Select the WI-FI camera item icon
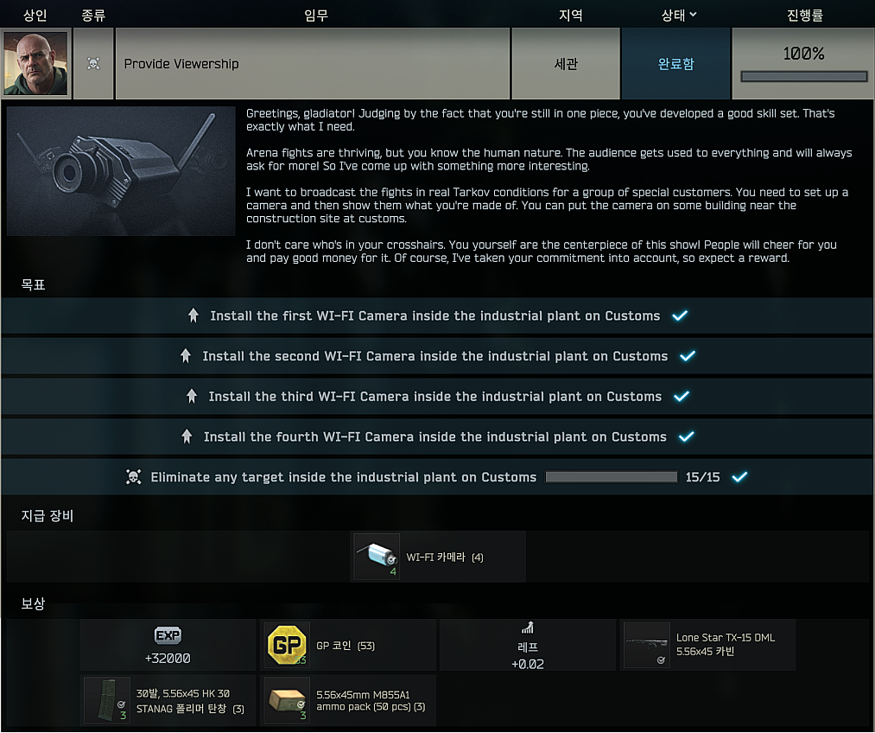875x733 pixels. point(377,557)
